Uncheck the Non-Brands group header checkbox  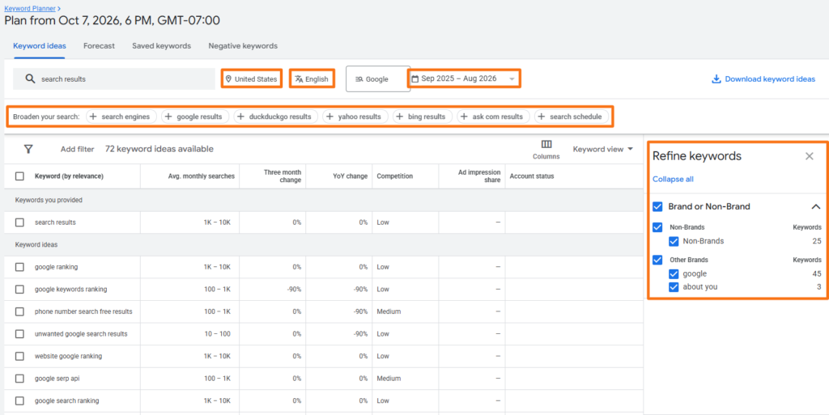657,227
